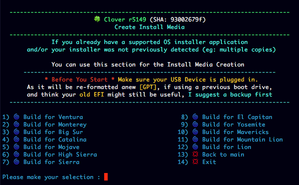Choose the Build for Yosemite option text
The image size is (299, 185).
[234, 124]
